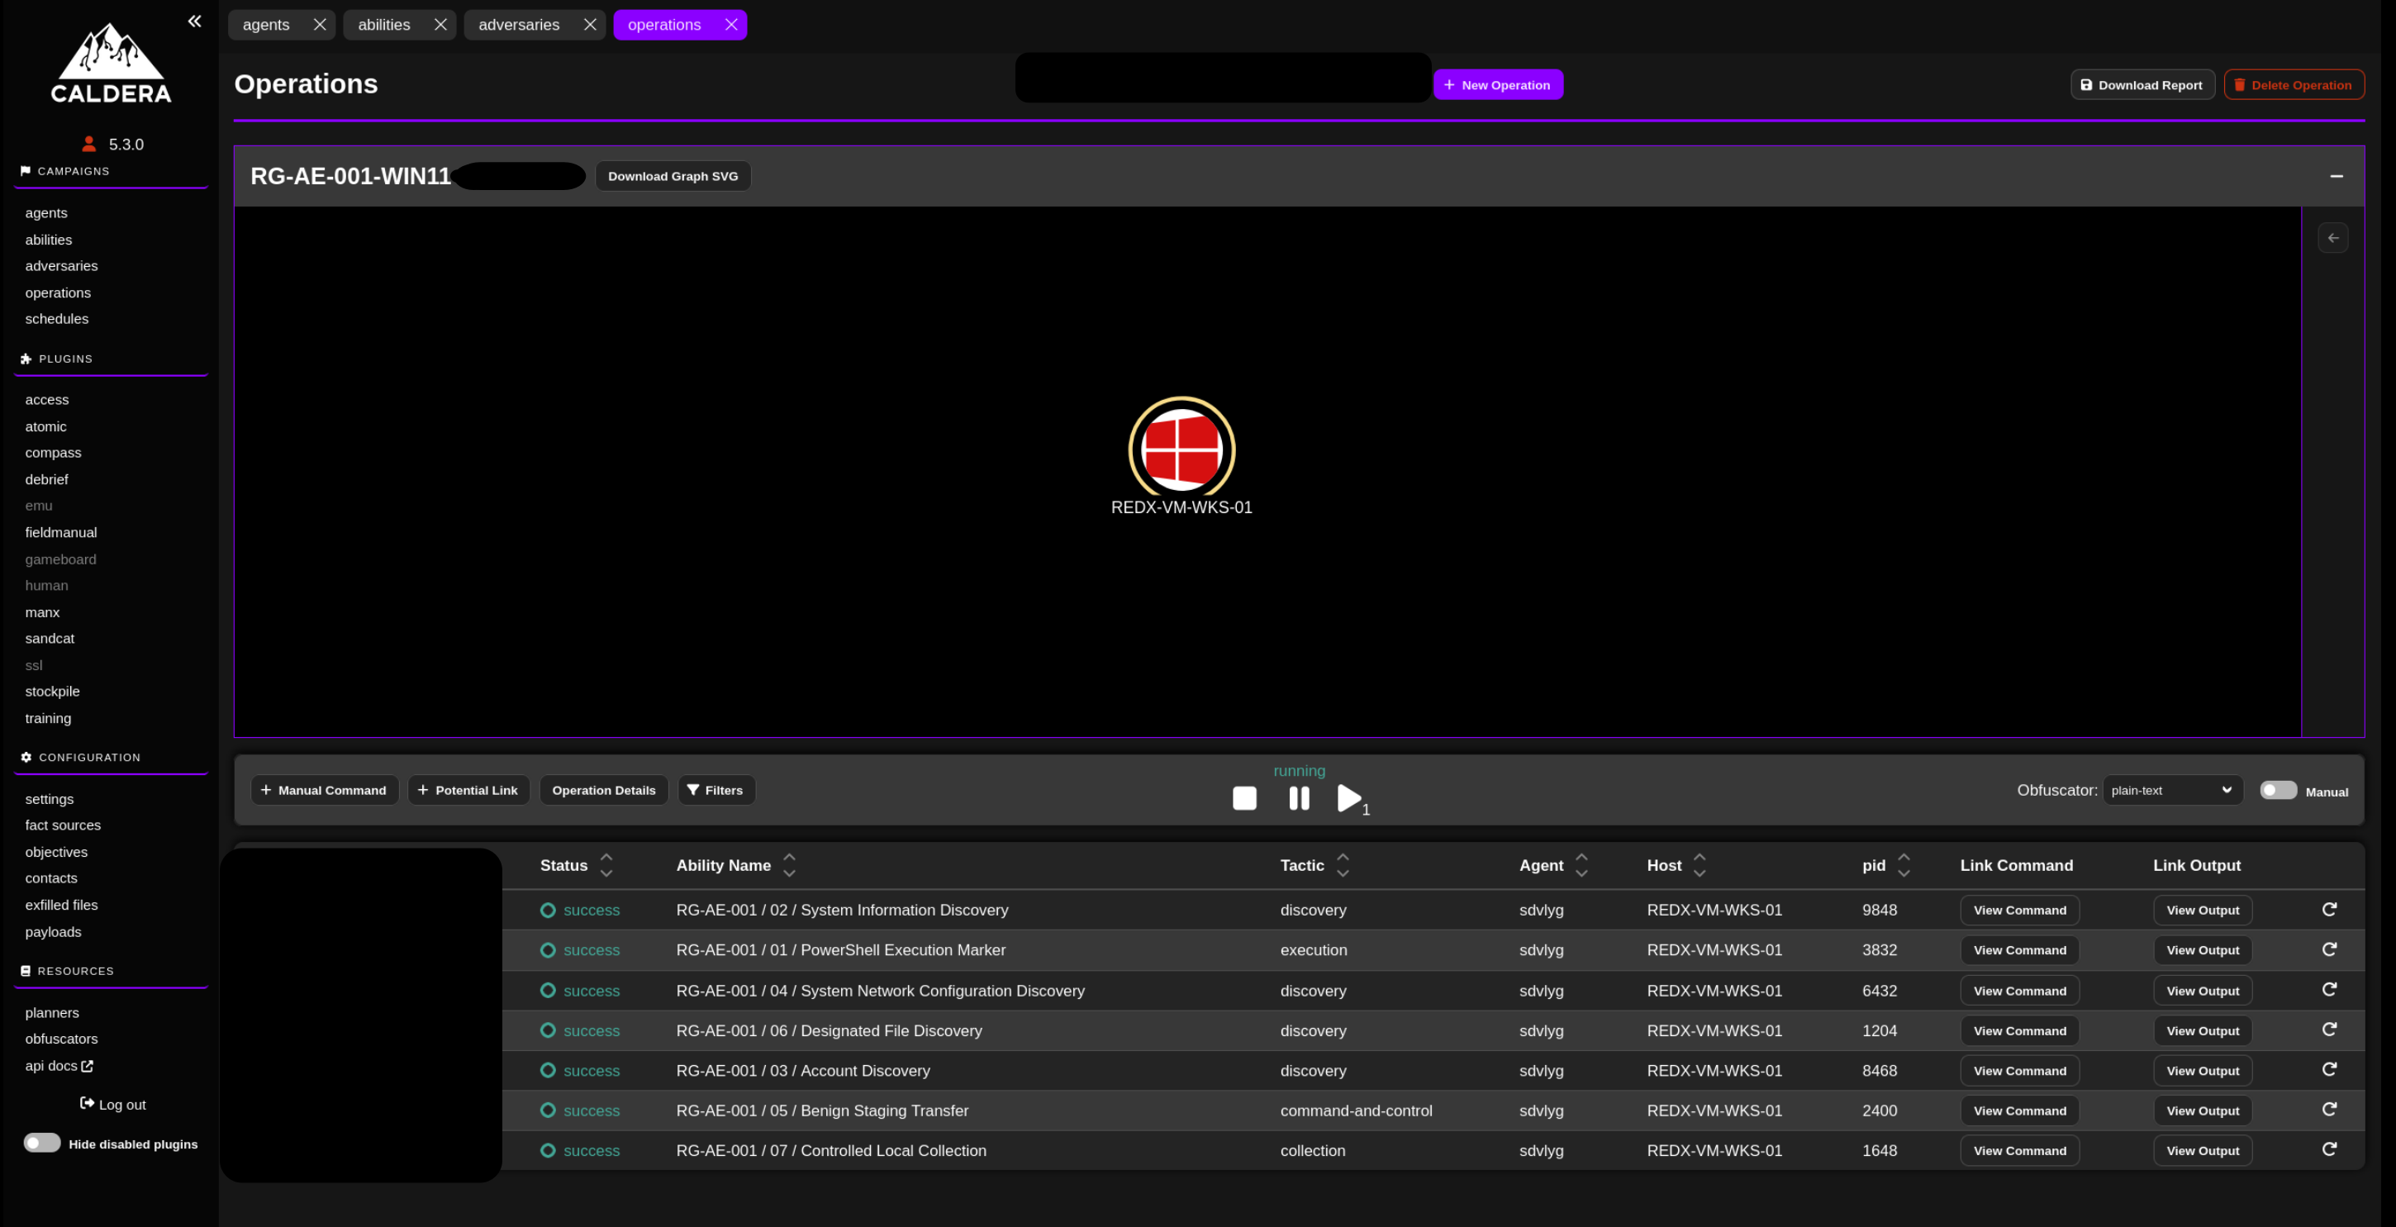View Command for Benign Staging Transfer

click(x=2019, y=1111)
